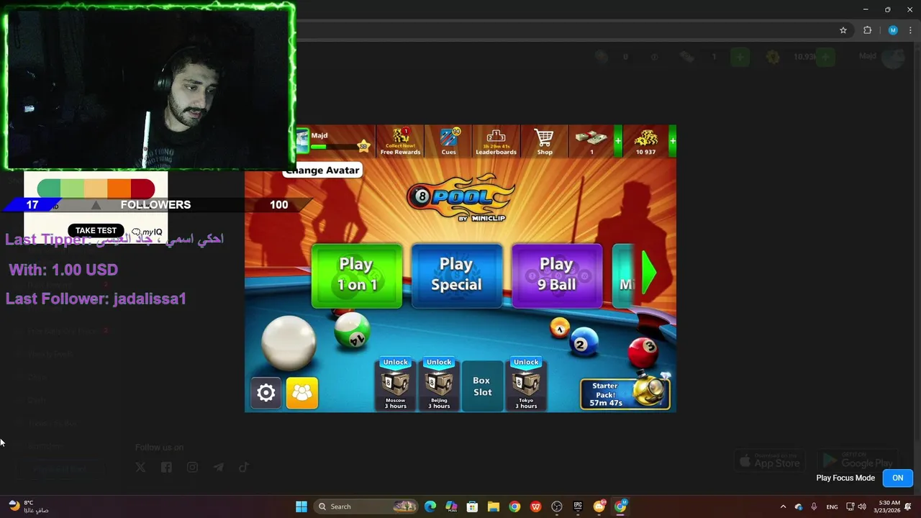Show more game modes with green arrow
The height and width of the screenshot is (518, 921).
point(650,273)
